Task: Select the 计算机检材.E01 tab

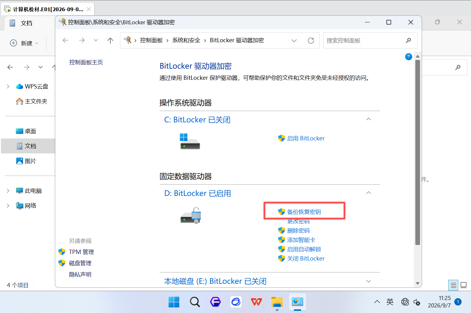Action: [48, 9]
